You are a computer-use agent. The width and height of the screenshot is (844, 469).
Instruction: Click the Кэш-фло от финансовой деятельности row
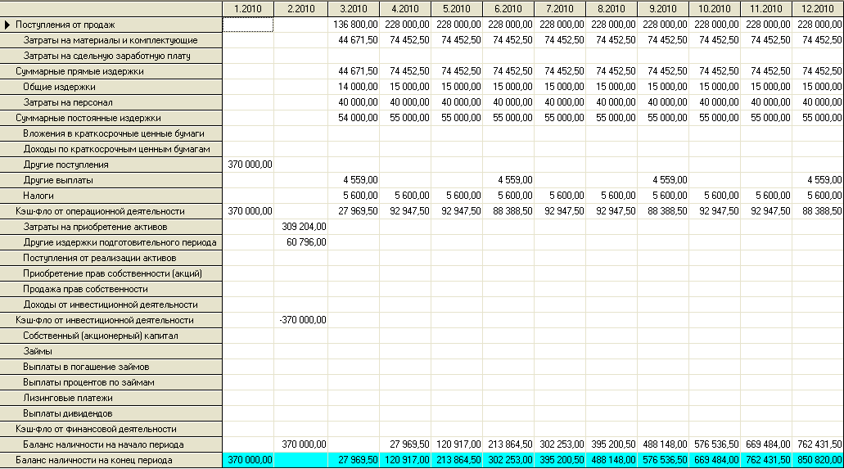(111, 431)
